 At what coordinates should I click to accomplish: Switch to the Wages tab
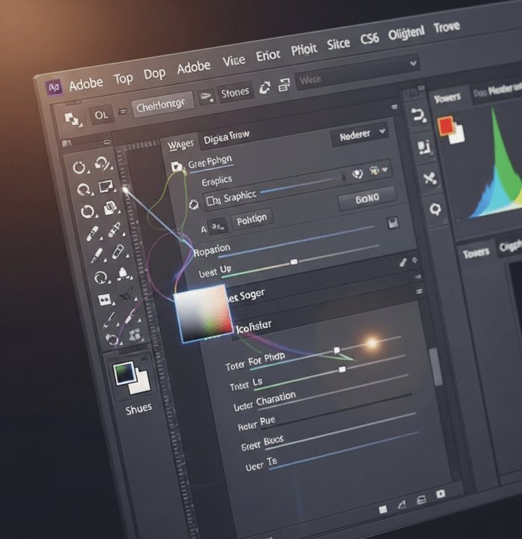click(181, 144)
